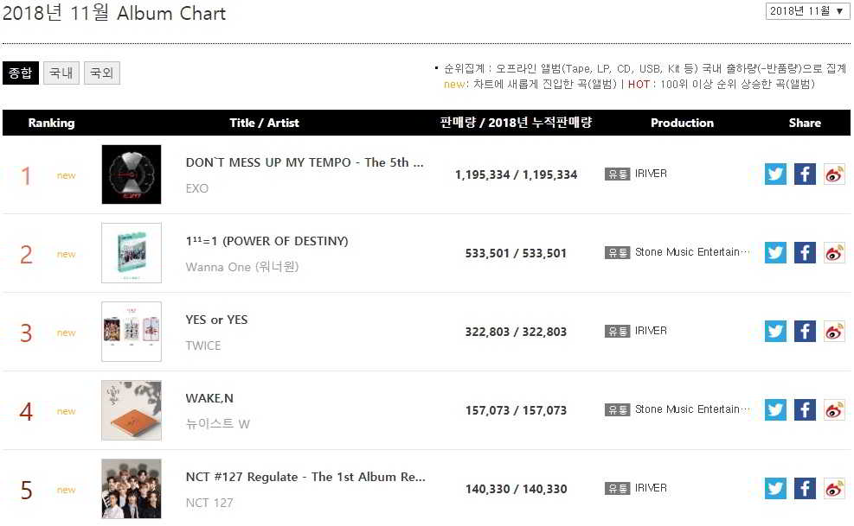Share TWICE album on Twitter

click(775, 332)
